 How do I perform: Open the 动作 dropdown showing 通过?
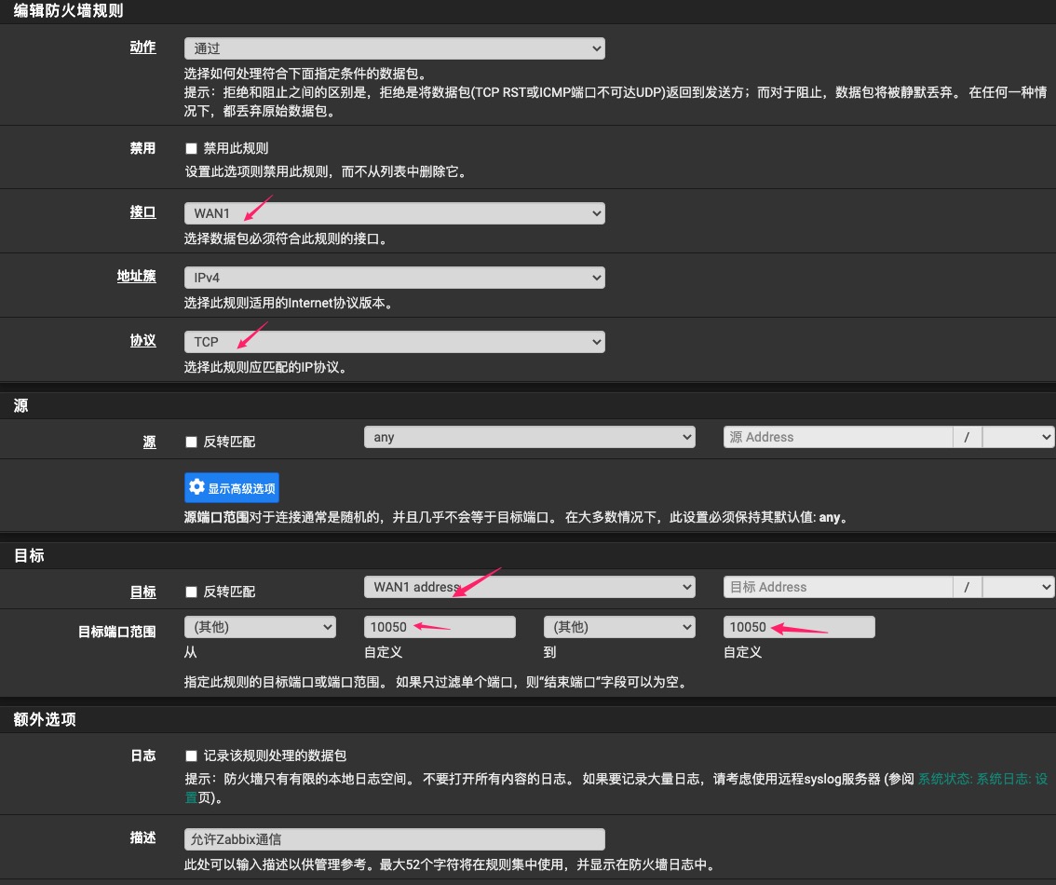pos(394,48)
